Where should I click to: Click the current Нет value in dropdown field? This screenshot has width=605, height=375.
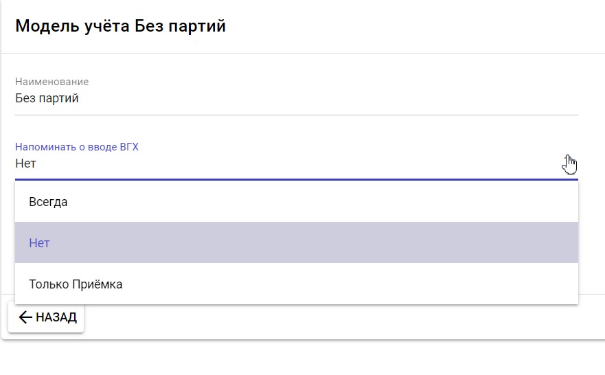click(x=25, y=163)
